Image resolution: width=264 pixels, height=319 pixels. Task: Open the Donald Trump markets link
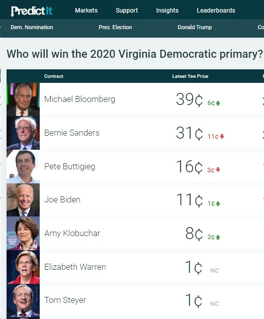click(x=195, y=27)
